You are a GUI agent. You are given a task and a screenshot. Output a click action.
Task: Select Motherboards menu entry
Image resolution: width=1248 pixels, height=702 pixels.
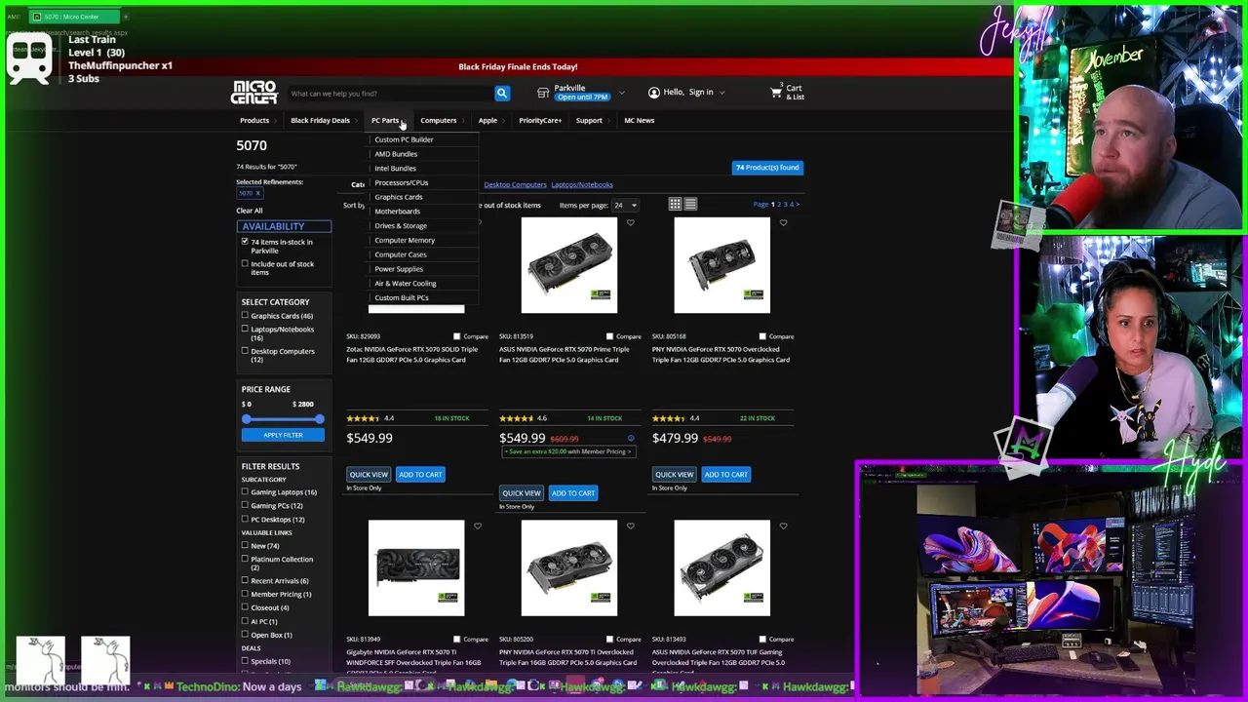tap(398, 212)
